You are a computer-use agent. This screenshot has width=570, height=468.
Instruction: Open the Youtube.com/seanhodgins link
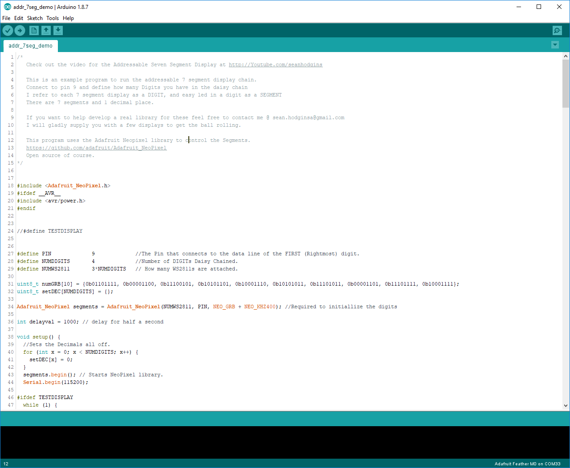(x=275, y=64)
